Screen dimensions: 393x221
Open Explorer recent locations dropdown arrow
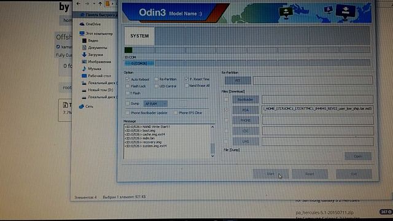(94, 4)
